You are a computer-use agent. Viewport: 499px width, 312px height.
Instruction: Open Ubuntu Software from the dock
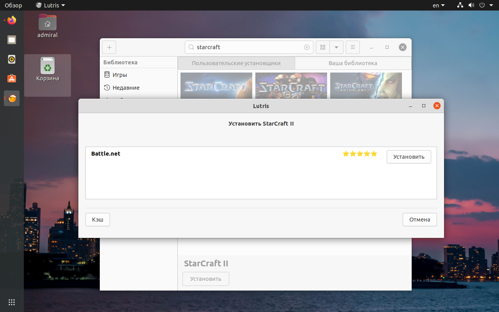[12, 79]
